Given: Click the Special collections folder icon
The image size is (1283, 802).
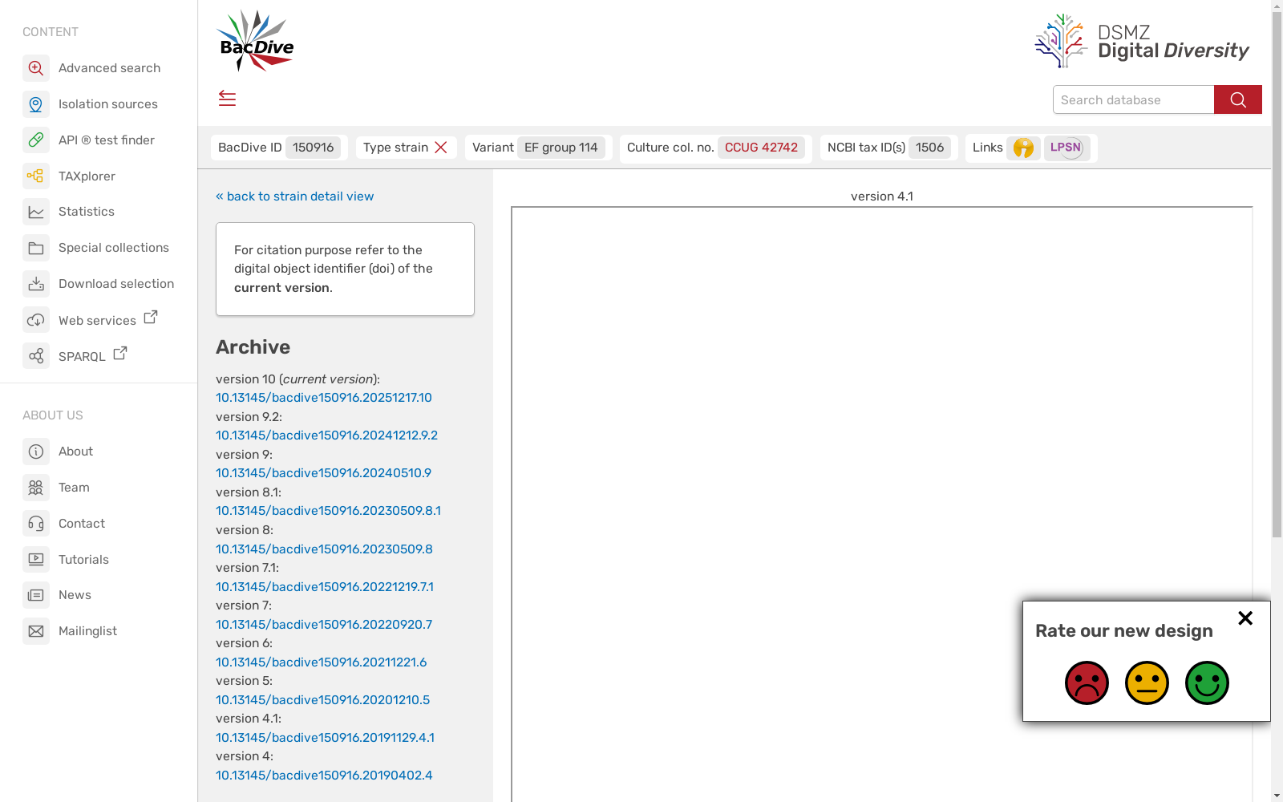Looking at the screenshot, I should click(x=36, y=248).
